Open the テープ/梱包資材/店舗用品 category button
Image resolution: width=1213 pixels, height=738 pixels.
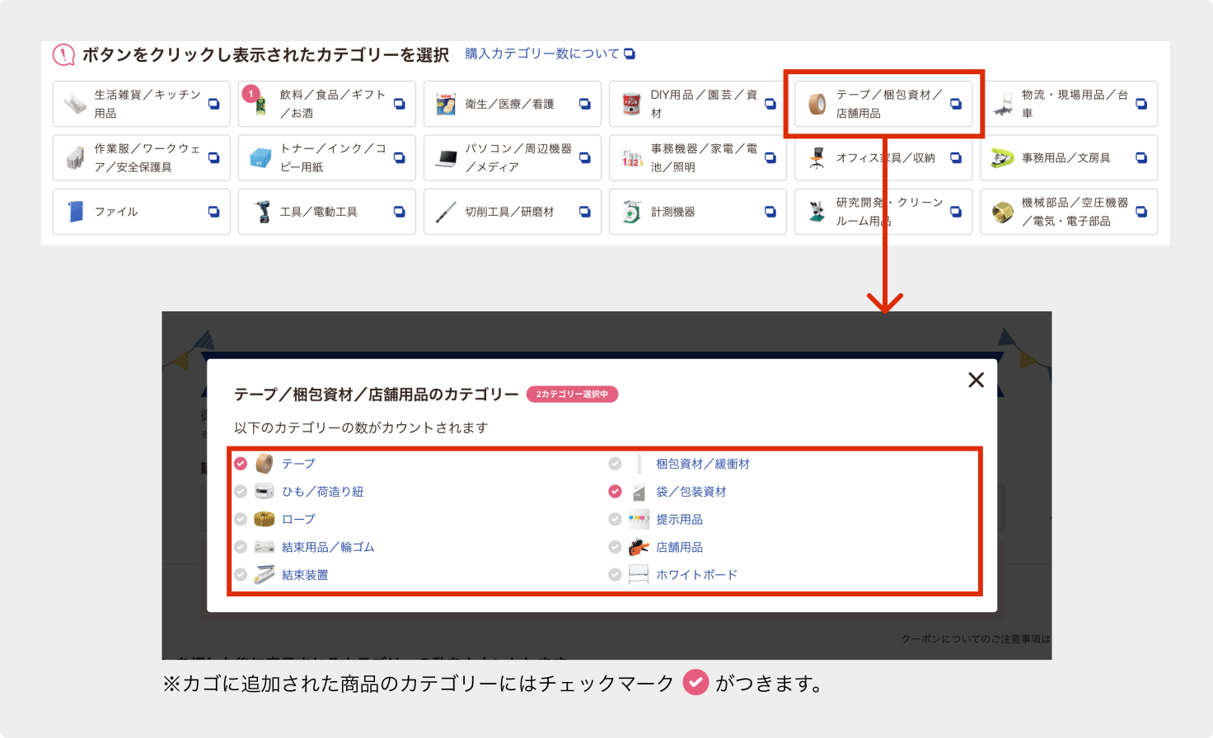coord(883,104)
